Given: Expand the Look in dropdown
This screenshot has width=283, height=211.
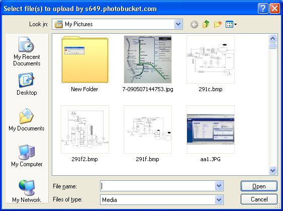Looking at the screenshot, I should [x=178, y=24].
